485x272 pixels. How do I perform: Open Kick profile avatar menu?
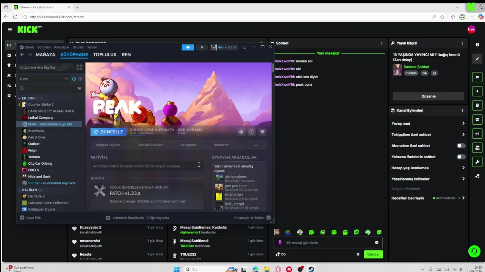[471, 29]
